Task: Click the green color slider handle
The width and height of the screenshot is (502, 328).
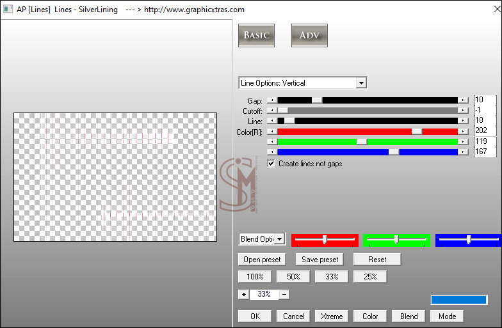Action: click(x=361, y=141)
